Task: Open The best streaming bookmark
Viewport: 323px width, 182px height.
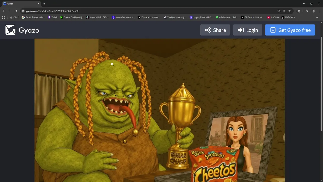Action: tap(175, 17)
